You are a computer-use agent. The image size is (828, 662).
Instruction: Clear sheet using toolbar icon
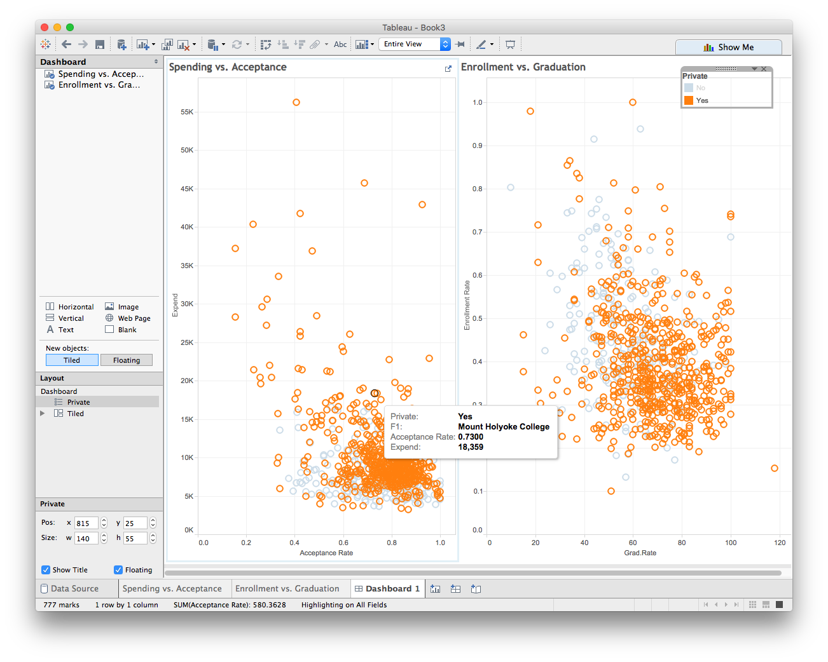(x=183, y=44)
